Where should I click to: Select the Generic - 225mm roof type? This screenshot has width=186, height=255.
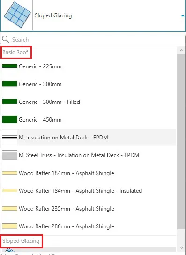[89, 66]
